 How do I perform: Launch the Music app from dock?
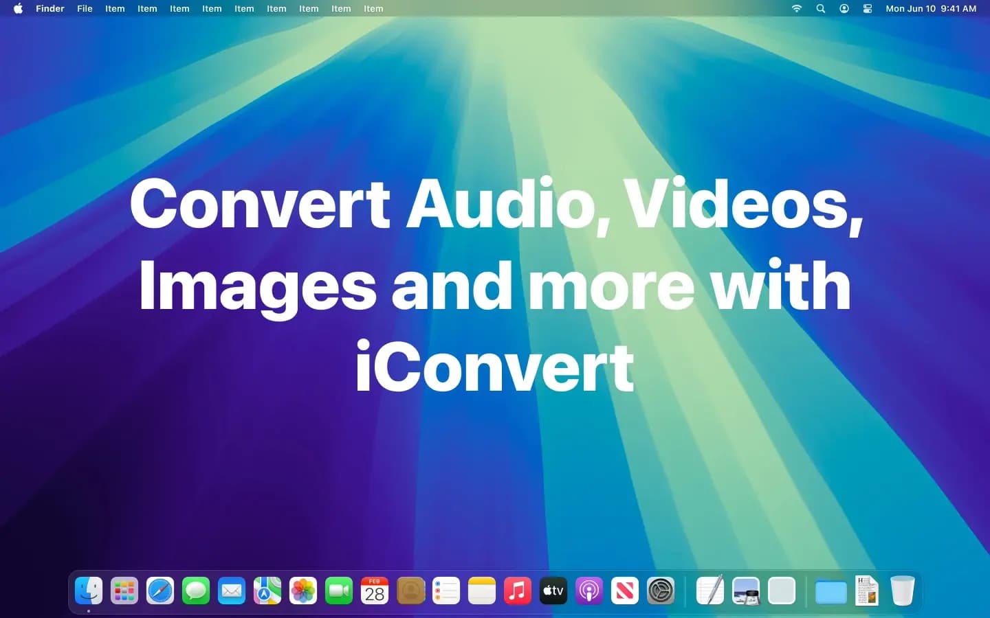coord(518,591)
